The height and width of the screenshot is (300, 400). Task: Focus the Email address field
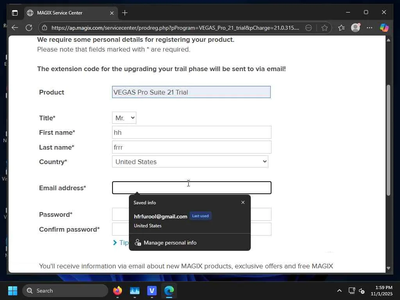191,188
